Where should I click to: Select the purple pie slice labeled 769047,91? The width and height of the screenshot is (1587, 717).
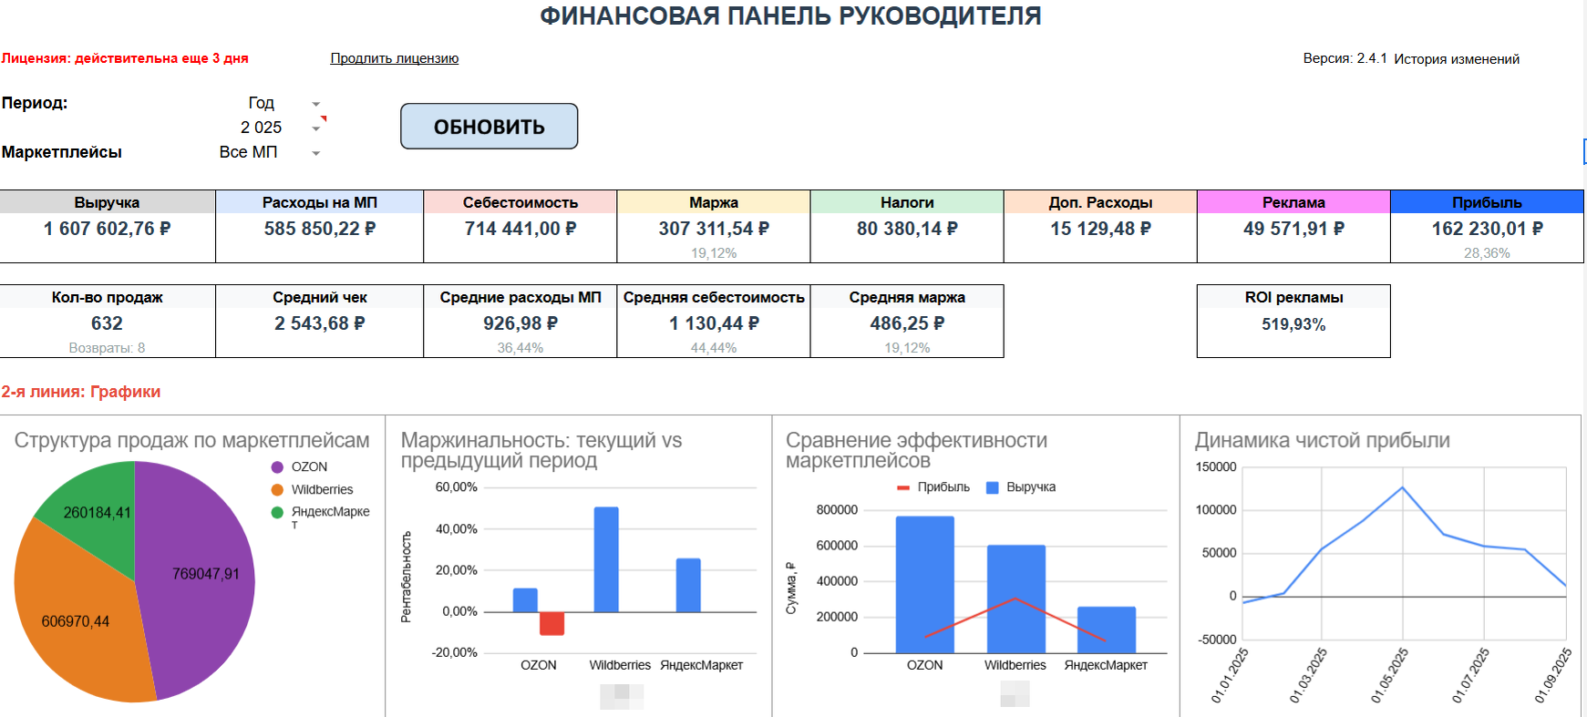[x=201, y=583]
